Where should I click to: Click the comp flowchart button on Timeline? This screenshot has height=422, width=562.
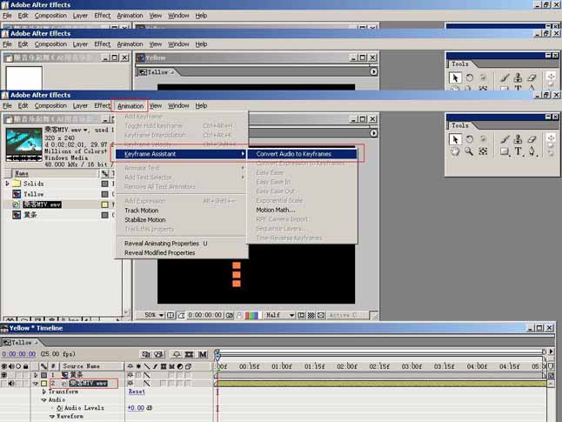(x=146, y=354)
